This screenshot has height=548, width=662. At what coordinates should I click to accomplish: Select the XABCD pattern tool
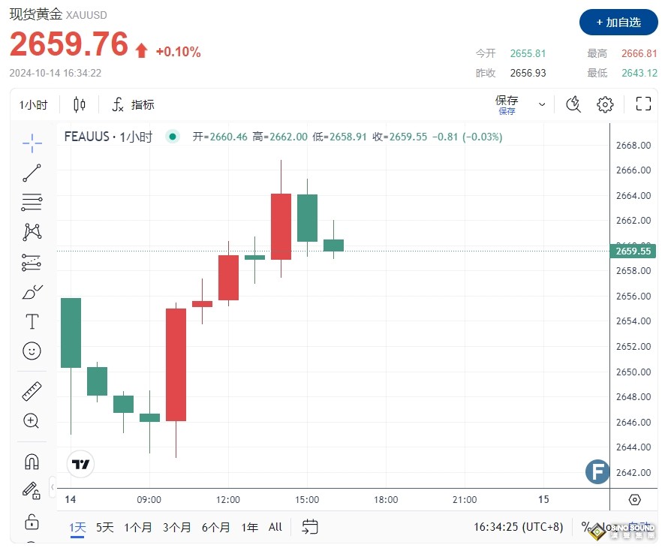[x=31, y=232]
